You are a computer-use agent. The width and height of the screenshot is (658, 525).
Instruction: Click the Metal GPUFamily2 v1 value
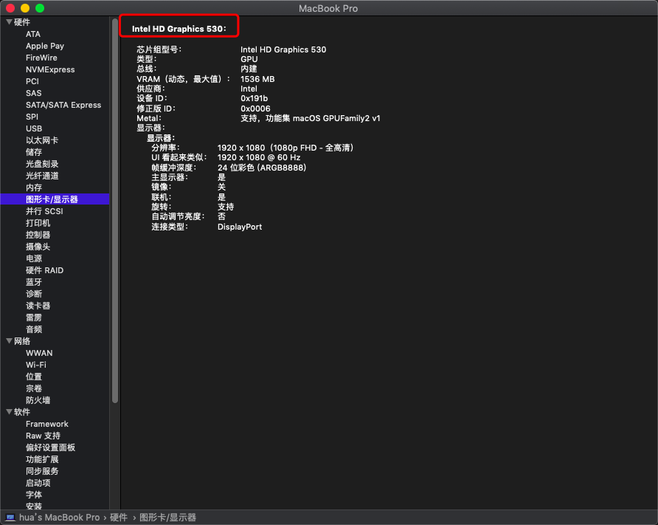tap(310, 118)
